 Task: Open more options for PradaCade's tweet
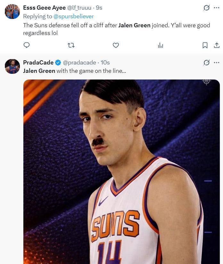point(217,63)
